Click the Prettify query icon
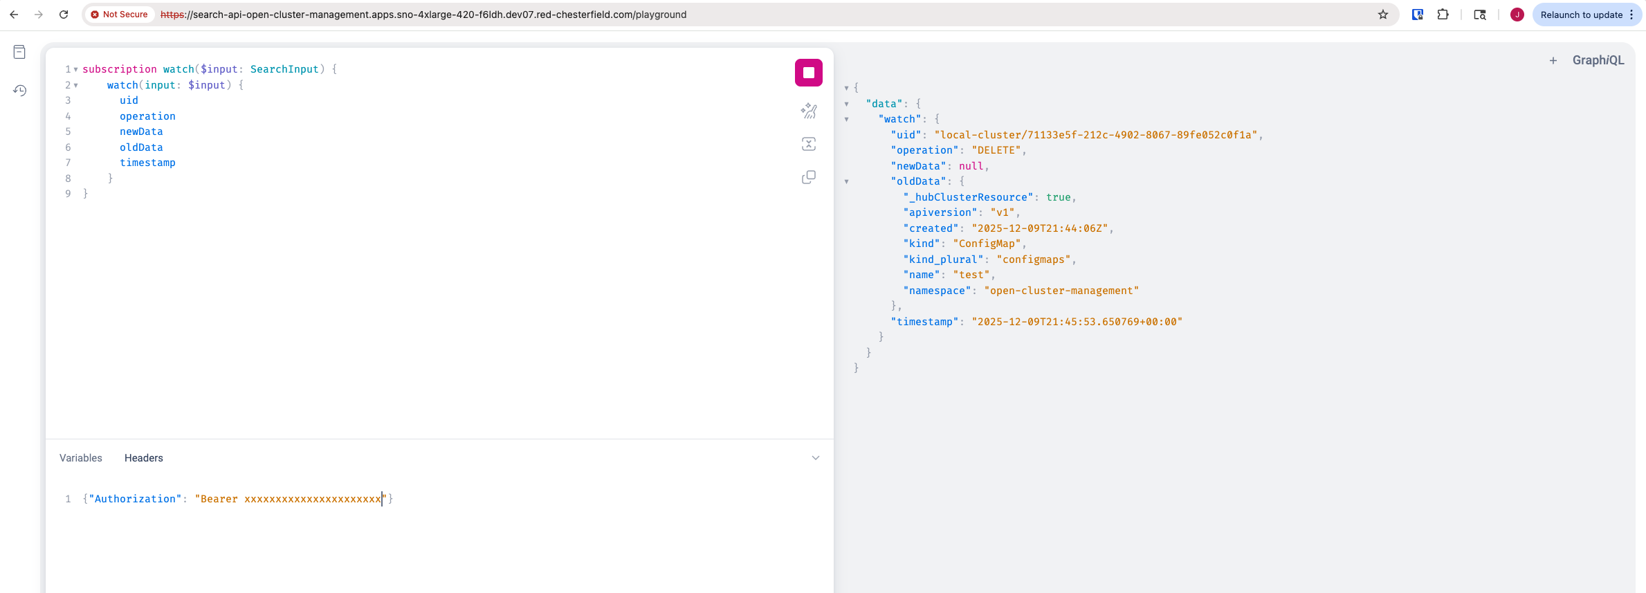1646x593 pixels. pyautogui.click(x=808, y=111)
